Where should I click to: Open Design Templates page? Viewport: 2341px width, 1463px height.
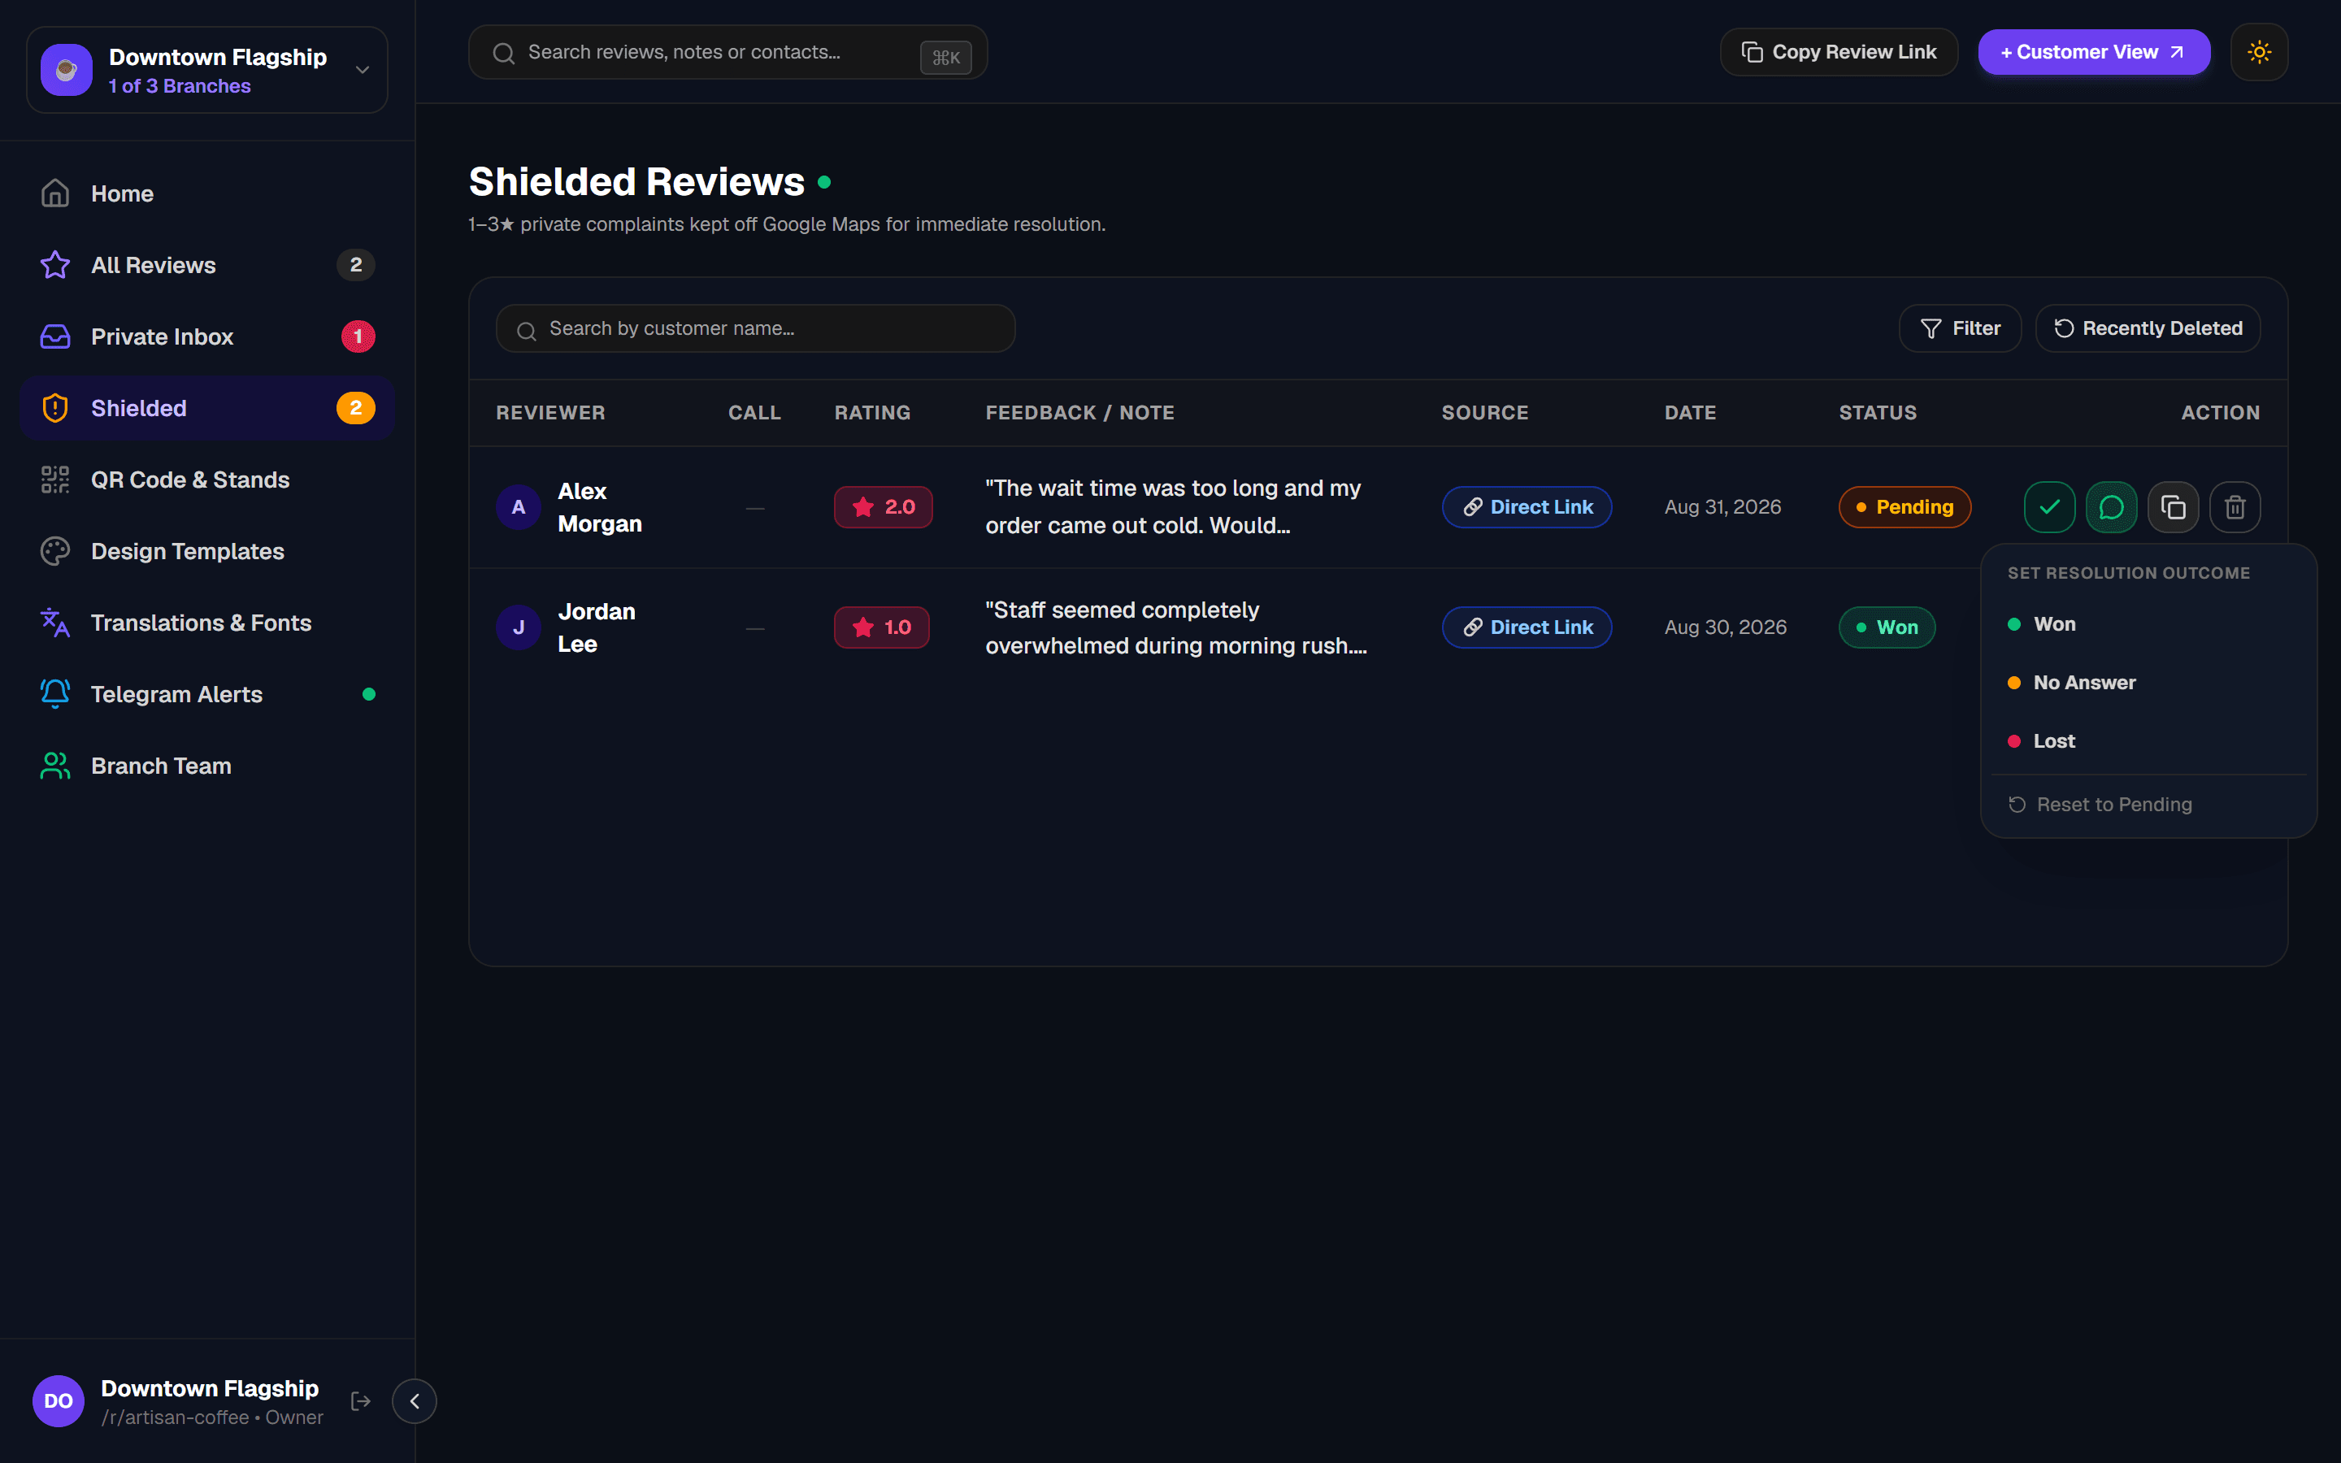pyautogui.click(x=207, y=552)
